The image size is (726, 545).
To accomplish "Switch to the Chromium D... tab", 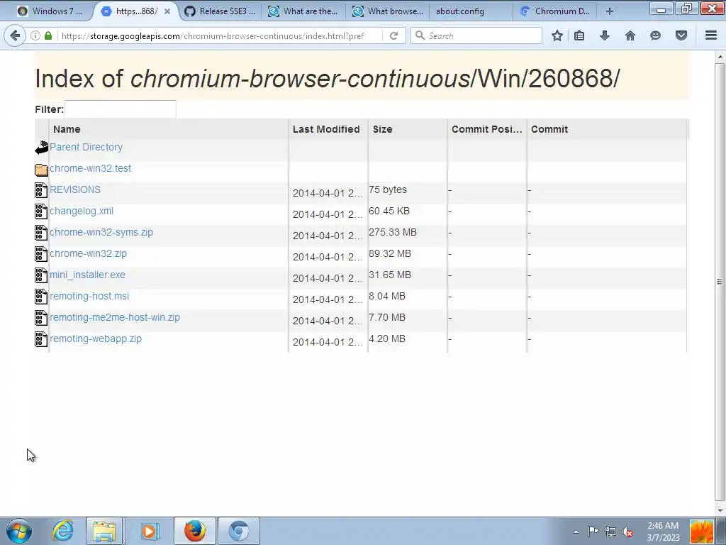I will pyautogui.click(x=556, y=11).
